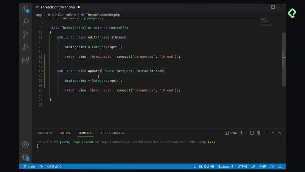The width and height of the screenshot is (305, 172).
Task: Open the Explorer view
Action: pyautogui.click(x=25, y=9)
